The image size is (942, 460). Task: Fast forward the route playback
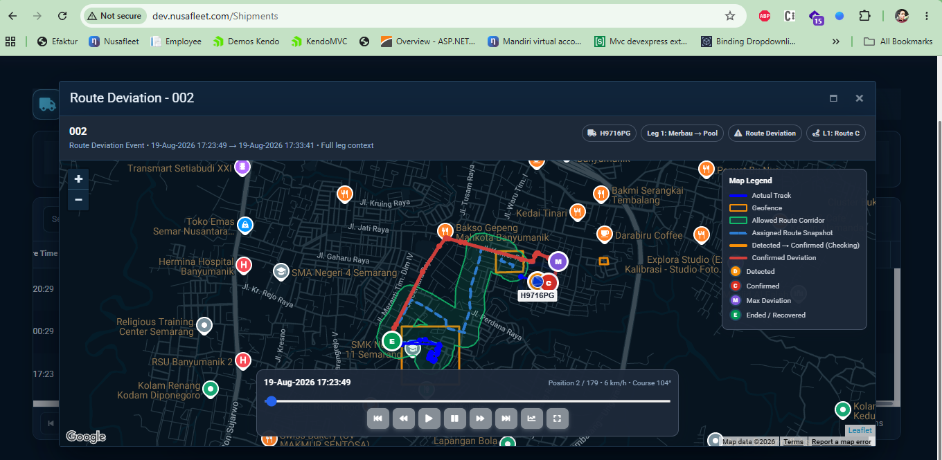pos(481,418)
